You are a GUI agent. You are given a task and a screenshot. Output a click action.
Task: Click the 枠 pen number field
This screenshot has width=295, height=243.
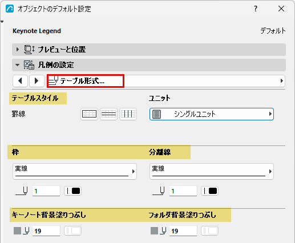(x=46, y=191)
